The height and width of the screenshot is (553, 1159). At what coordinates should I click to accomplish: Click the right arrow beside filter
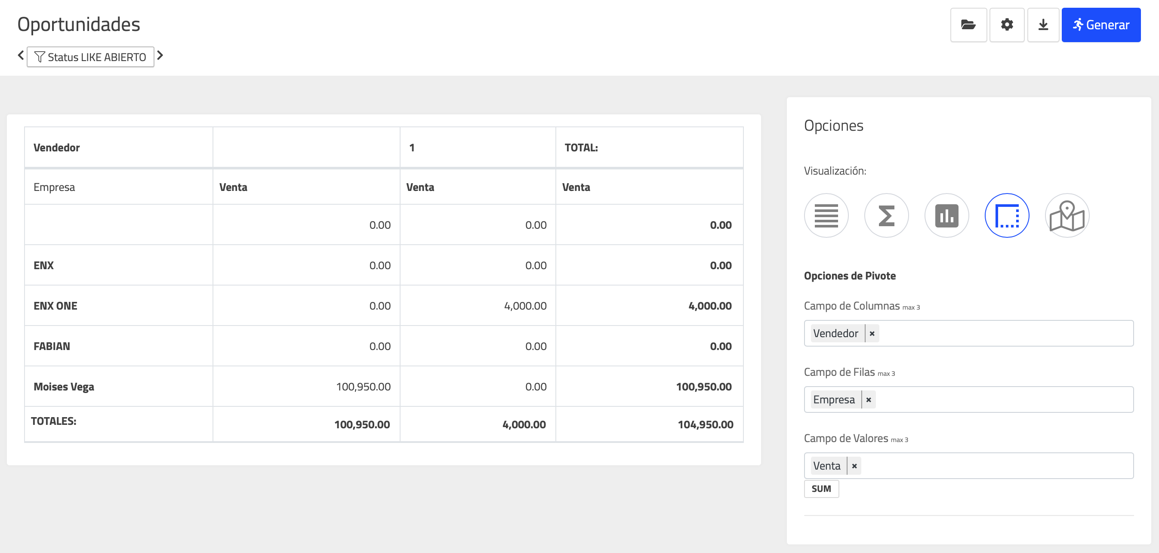[160, 55]
